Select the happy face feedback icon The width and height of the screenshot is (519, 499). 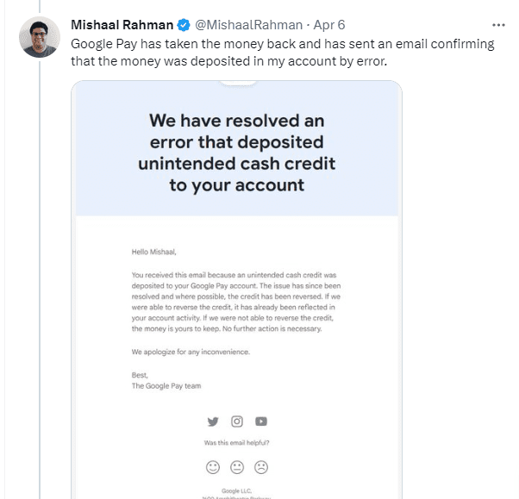pyautogui.click(x=213, y=467)
